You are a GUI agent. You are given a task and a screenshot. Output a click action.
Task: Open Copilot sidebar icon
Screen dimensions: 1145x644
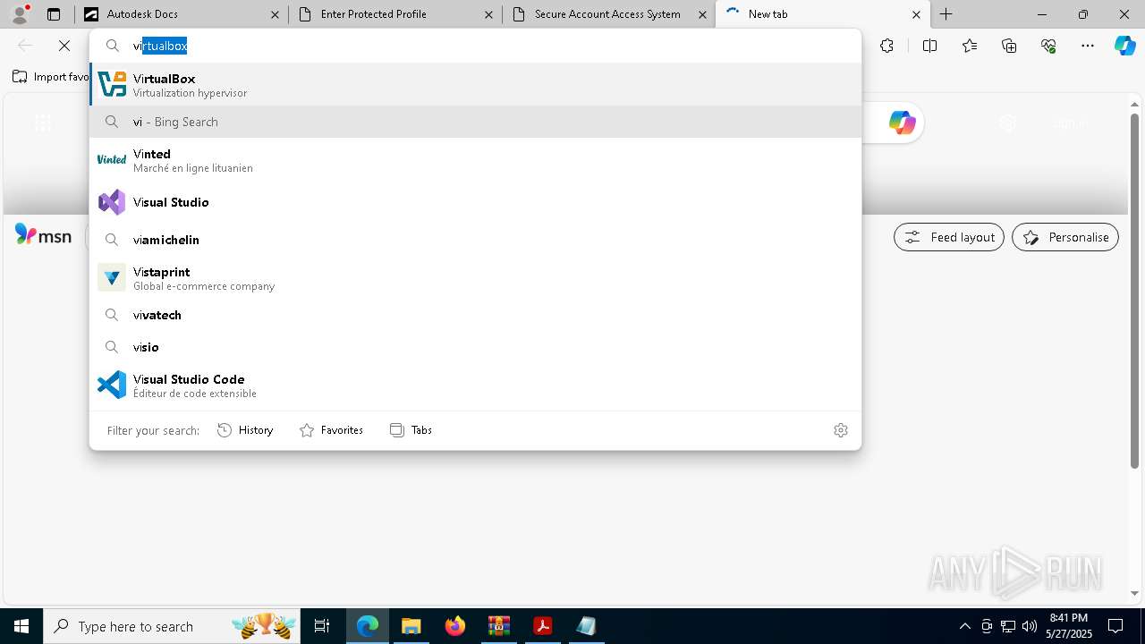click(1124, 46)
